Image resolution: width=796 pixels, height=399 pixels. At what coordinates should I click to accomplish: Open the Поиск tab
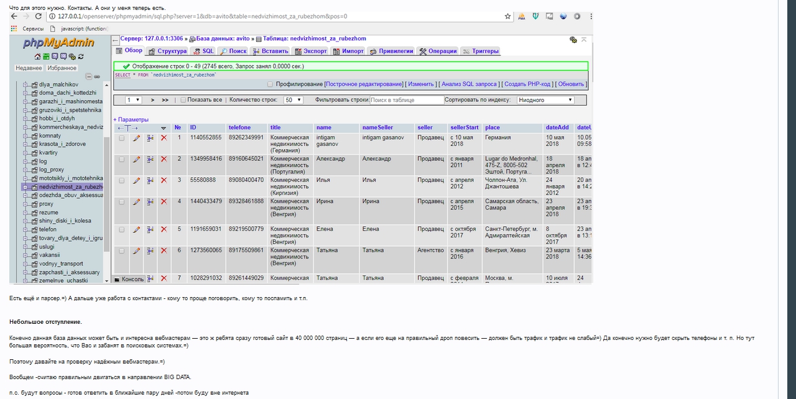click(233, 51)
